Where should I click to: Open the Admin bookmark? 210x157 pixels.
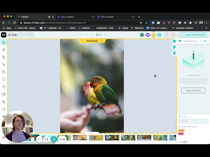click(x=71, y=28)
